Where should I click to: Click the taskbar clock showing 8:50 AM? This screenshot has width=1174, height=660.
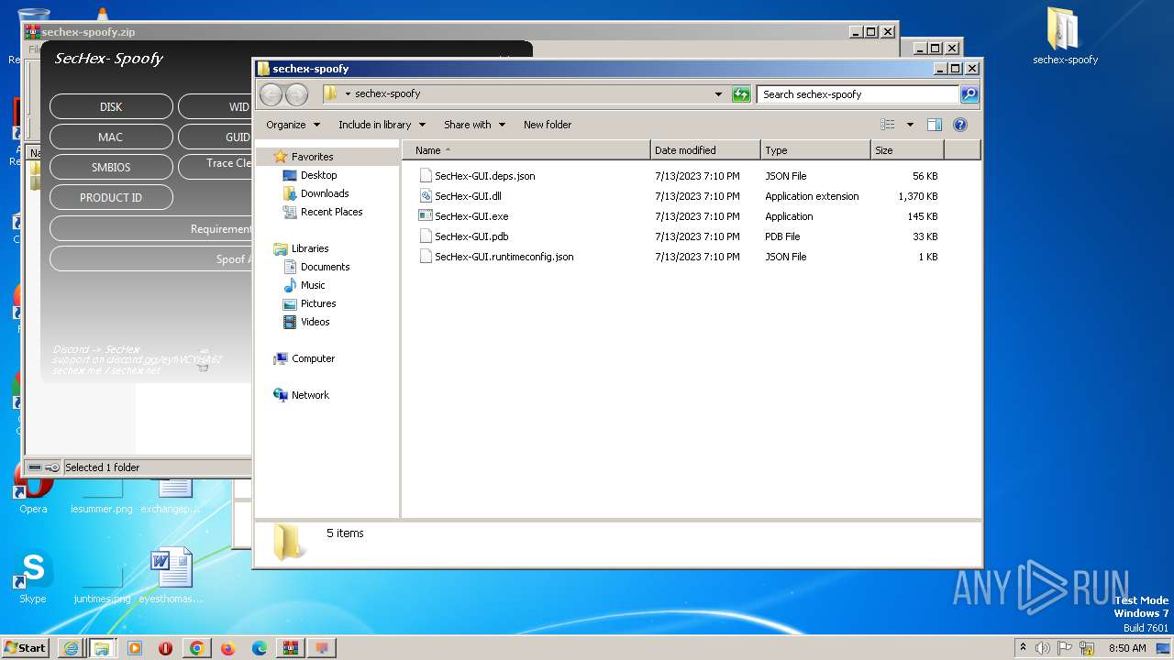[1127, 648]
